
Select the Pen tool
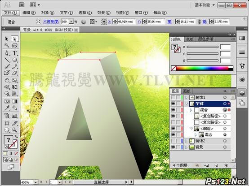[x=7, y=53]
